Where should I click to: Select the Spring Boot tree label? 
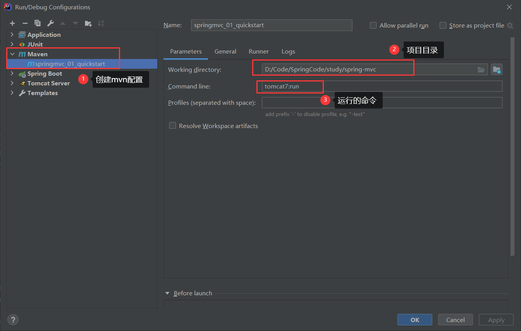coord(45,74)
